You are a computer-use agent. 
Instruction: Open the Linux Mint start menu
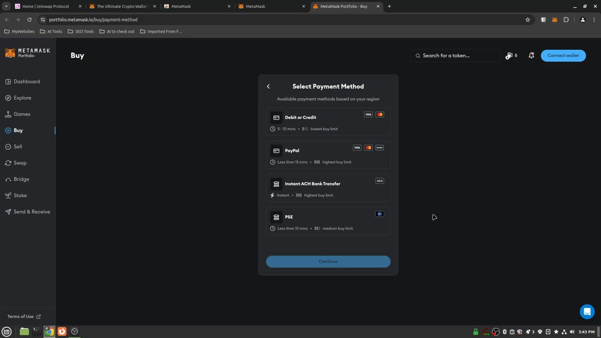(x=7, y=331)
